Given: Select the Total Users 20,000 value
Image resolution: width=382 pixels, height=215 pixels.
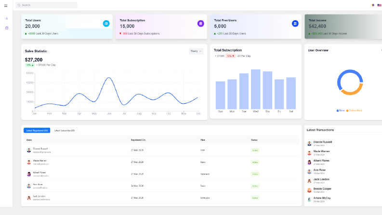Looking at the screenshot, I should pos(32,26).
